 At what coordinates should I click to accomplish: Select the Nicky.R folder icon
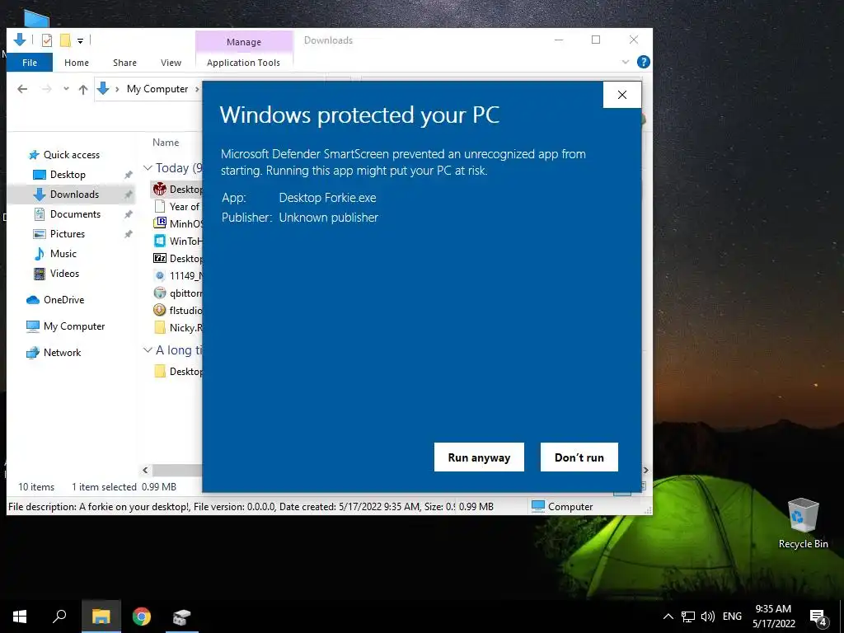(x=160, y=327)
